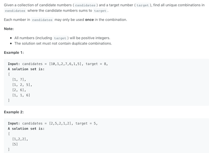Click the [1, 2, 5] solution line
This screenshot has width=209, height=153.
click(x=22, y=85)
